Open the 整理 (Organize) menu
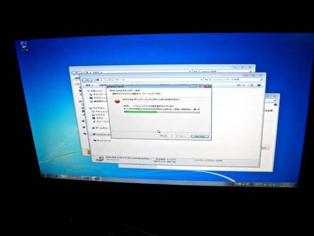 [89, 86]
